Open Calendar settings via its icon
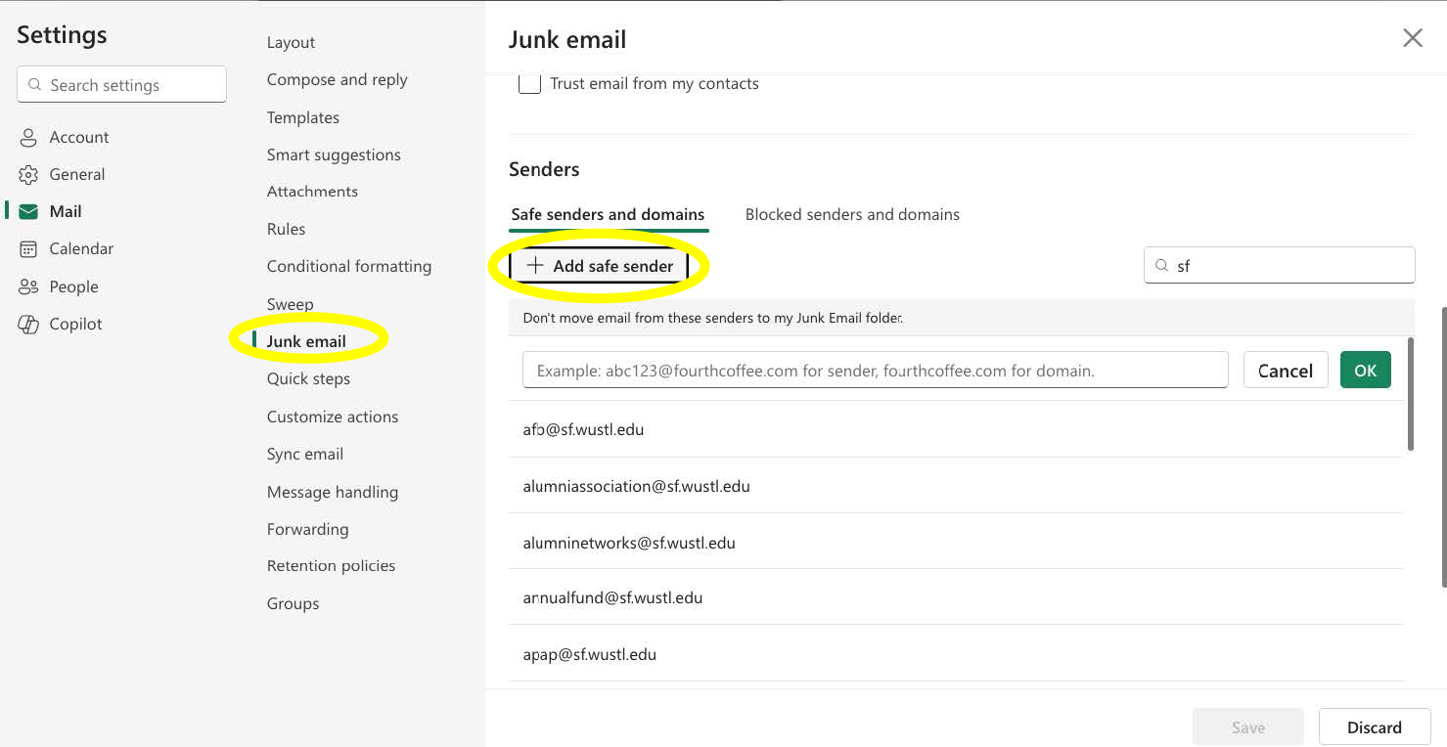The image size is (1447, 747). pyautogui.click(x=28, y=248)
